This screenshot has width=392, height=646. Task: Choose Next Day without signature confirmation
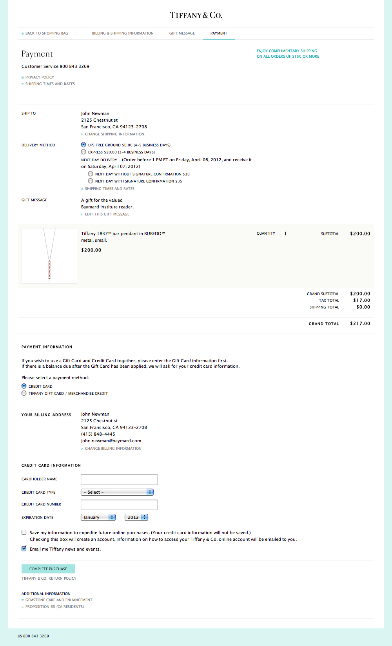(91, 174)
